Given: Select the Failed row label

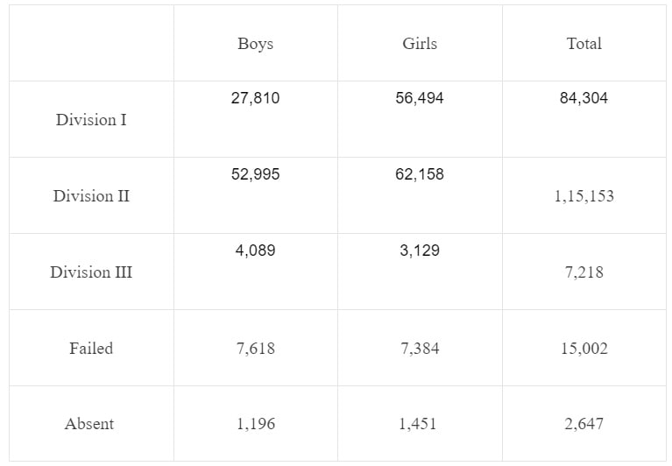Looking at the screenshot, I should tap(91, 349).
